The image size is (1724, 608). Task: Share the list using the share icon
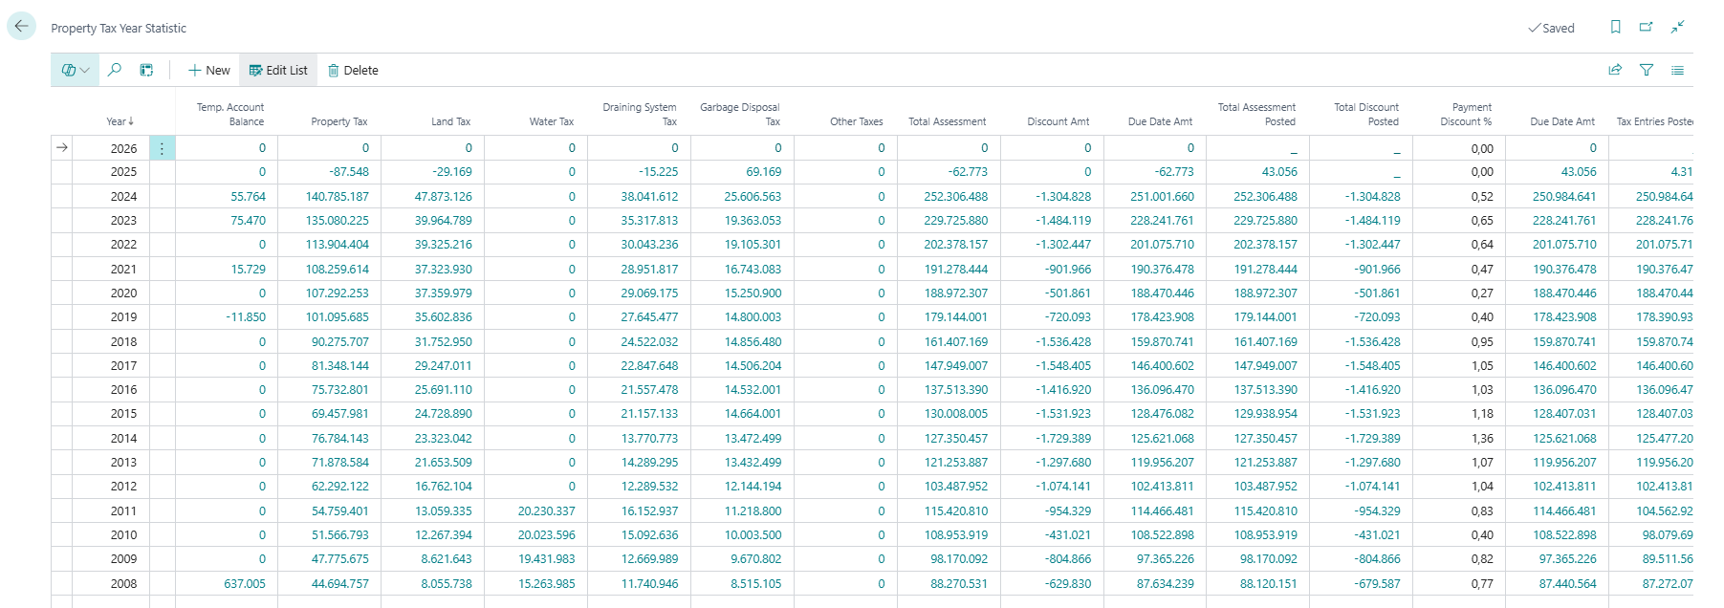(x=1615, y=70)
